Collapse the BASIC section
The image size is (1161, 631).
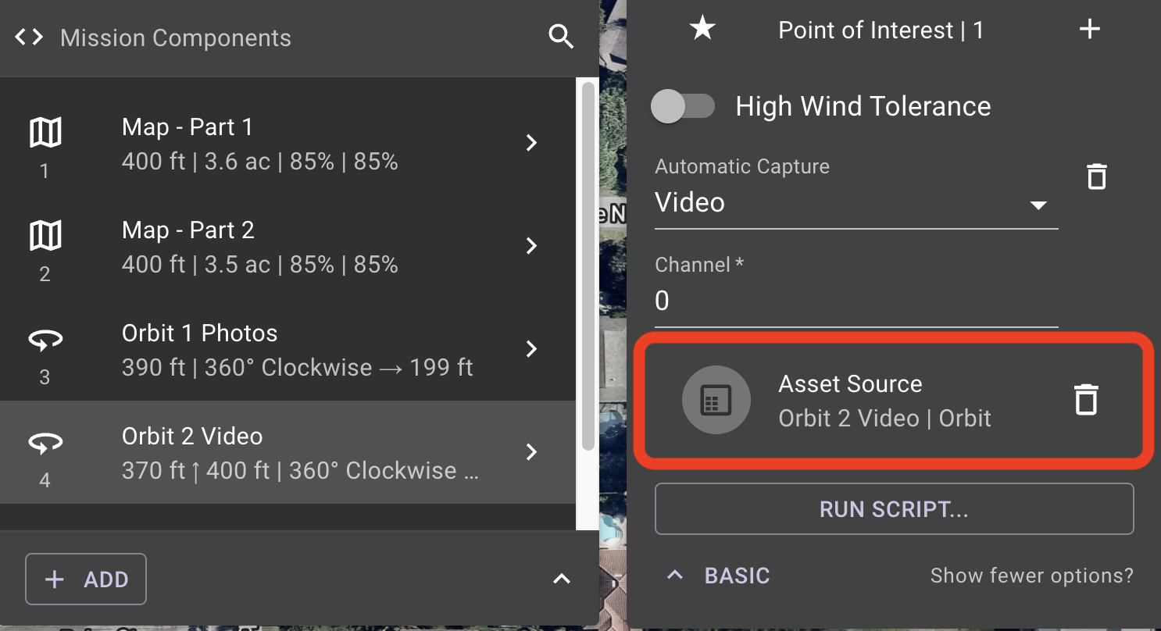[675, 576]
